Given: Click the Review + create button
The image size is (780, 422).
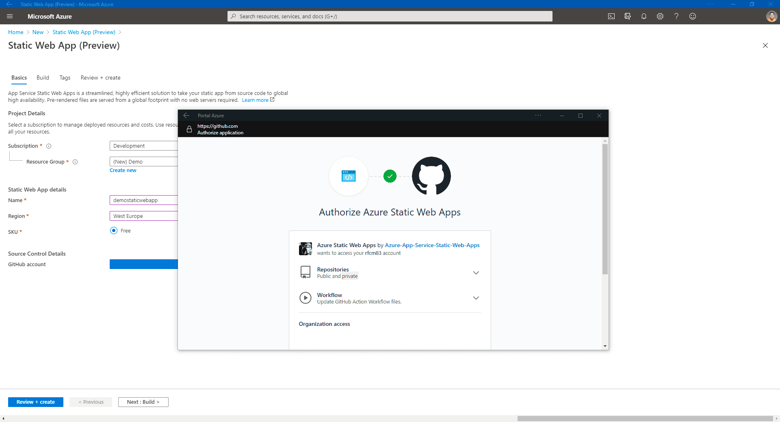Looking at the screenshot, I should click(36, 402).
